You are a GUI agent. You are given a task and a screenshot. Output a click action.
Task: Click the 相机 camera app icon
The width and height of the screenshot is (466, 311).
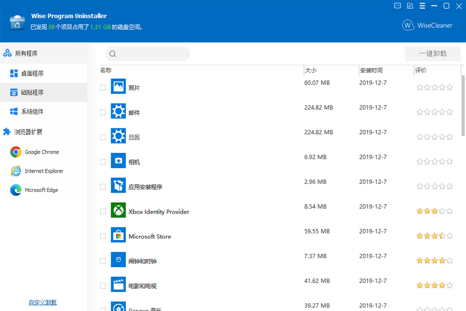point(118,161)
